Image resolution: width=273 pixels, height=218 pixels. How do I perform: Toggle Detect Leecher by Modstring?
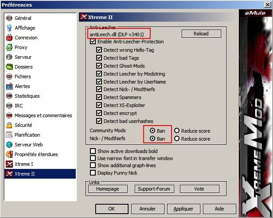[x=99, y=74]
